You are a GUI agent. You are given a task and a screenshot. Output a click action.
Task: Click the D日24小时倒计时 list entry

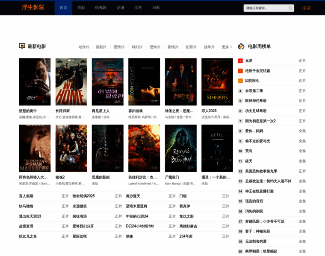[x=140, y=226]
